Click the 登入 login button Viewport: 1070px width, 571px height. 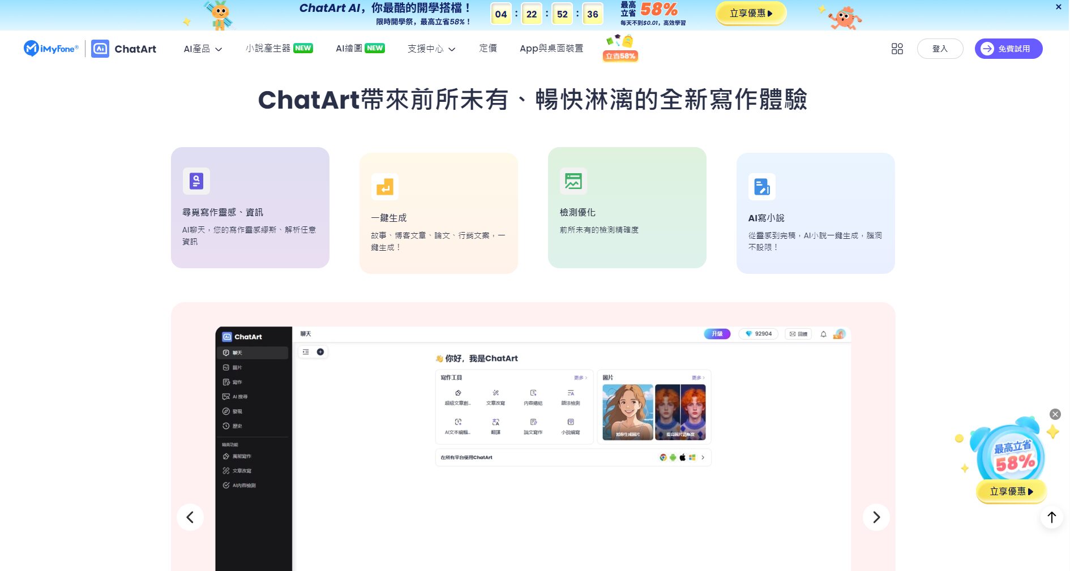point(940,49)
